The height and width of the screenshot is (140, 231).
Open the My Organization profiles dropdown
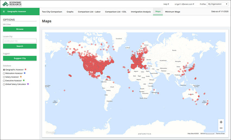click(218, 4)
